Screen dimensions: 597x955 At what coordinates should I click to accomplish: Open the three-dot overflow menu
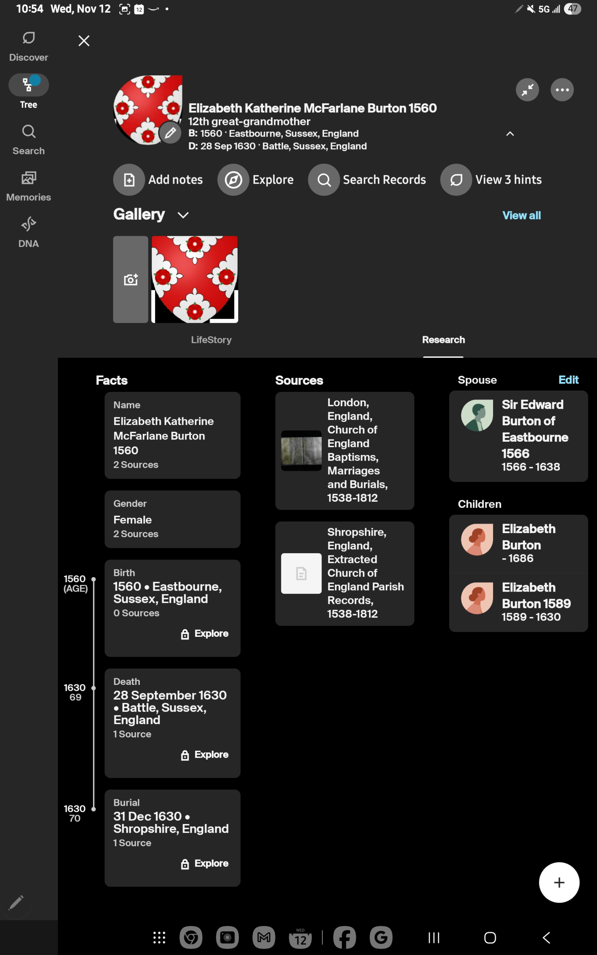click(x=562, y=90)
